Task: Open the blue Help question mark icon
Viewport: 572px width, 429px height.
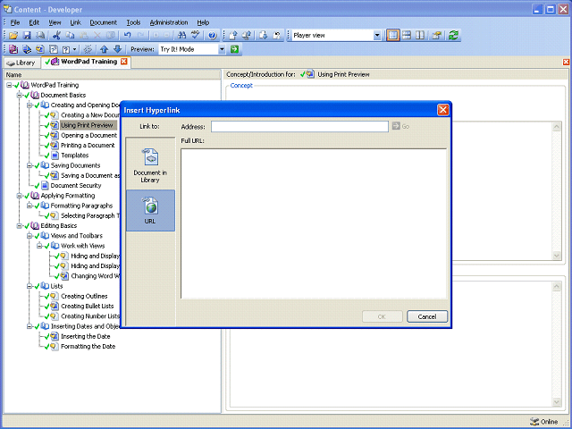Action: (212, 36)
